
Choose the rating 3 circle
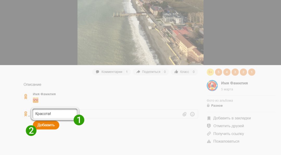pos(235,72)
